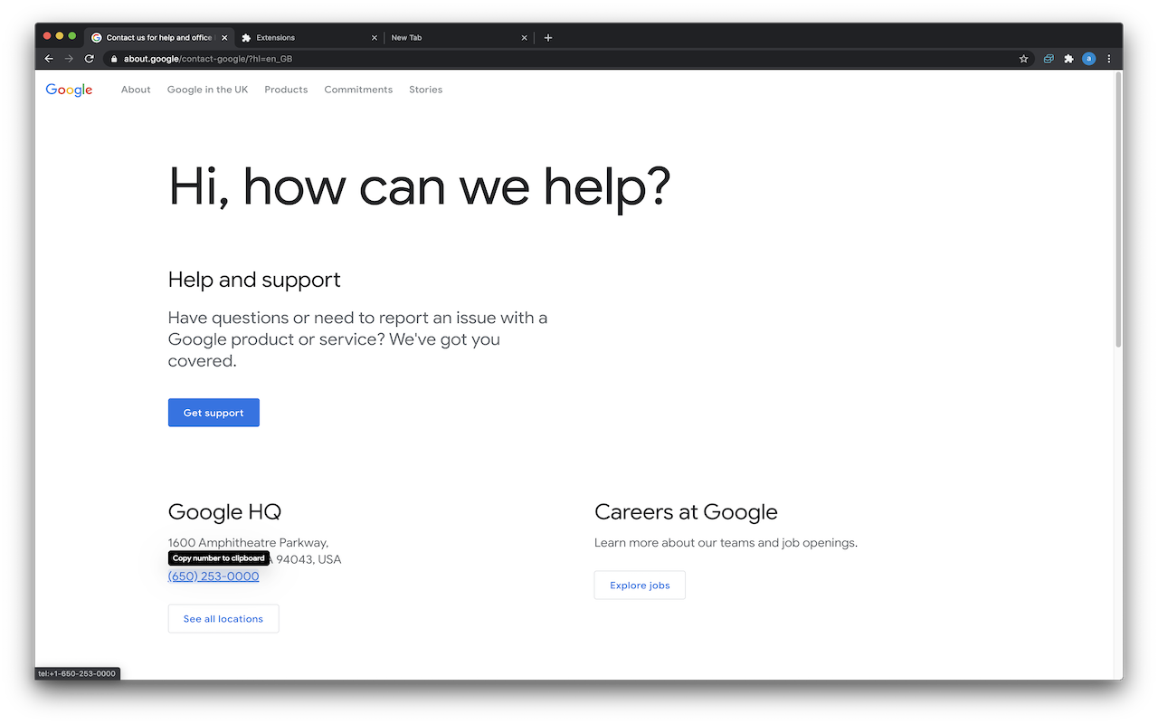Navigate back to the previous page

point(48,58)
